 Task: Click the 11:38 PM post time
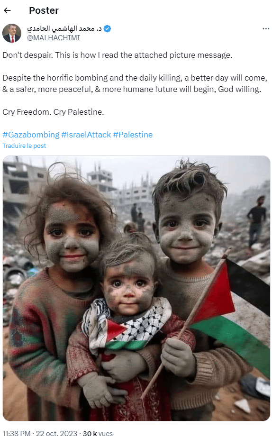pos(17,433)
